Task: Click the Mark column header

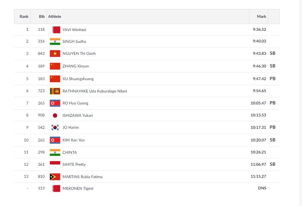Action: [x=261, y=17]
